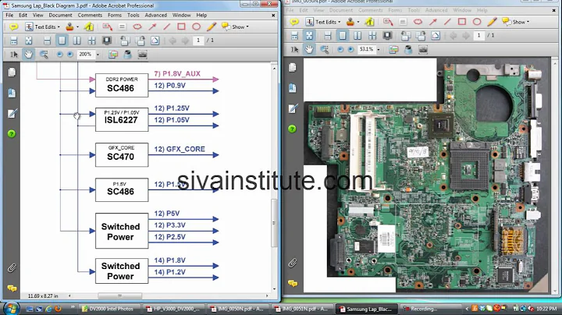Activate Hand tool in IMG_0050N window
Viewport: 562px width, 315px height.
point(309,49)
